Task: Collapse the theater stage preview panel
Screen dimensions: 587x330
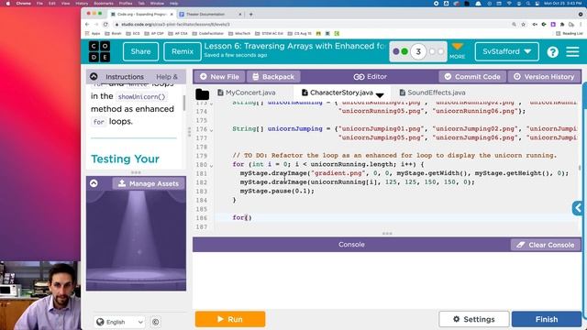Action: click(x=94, y=183)
